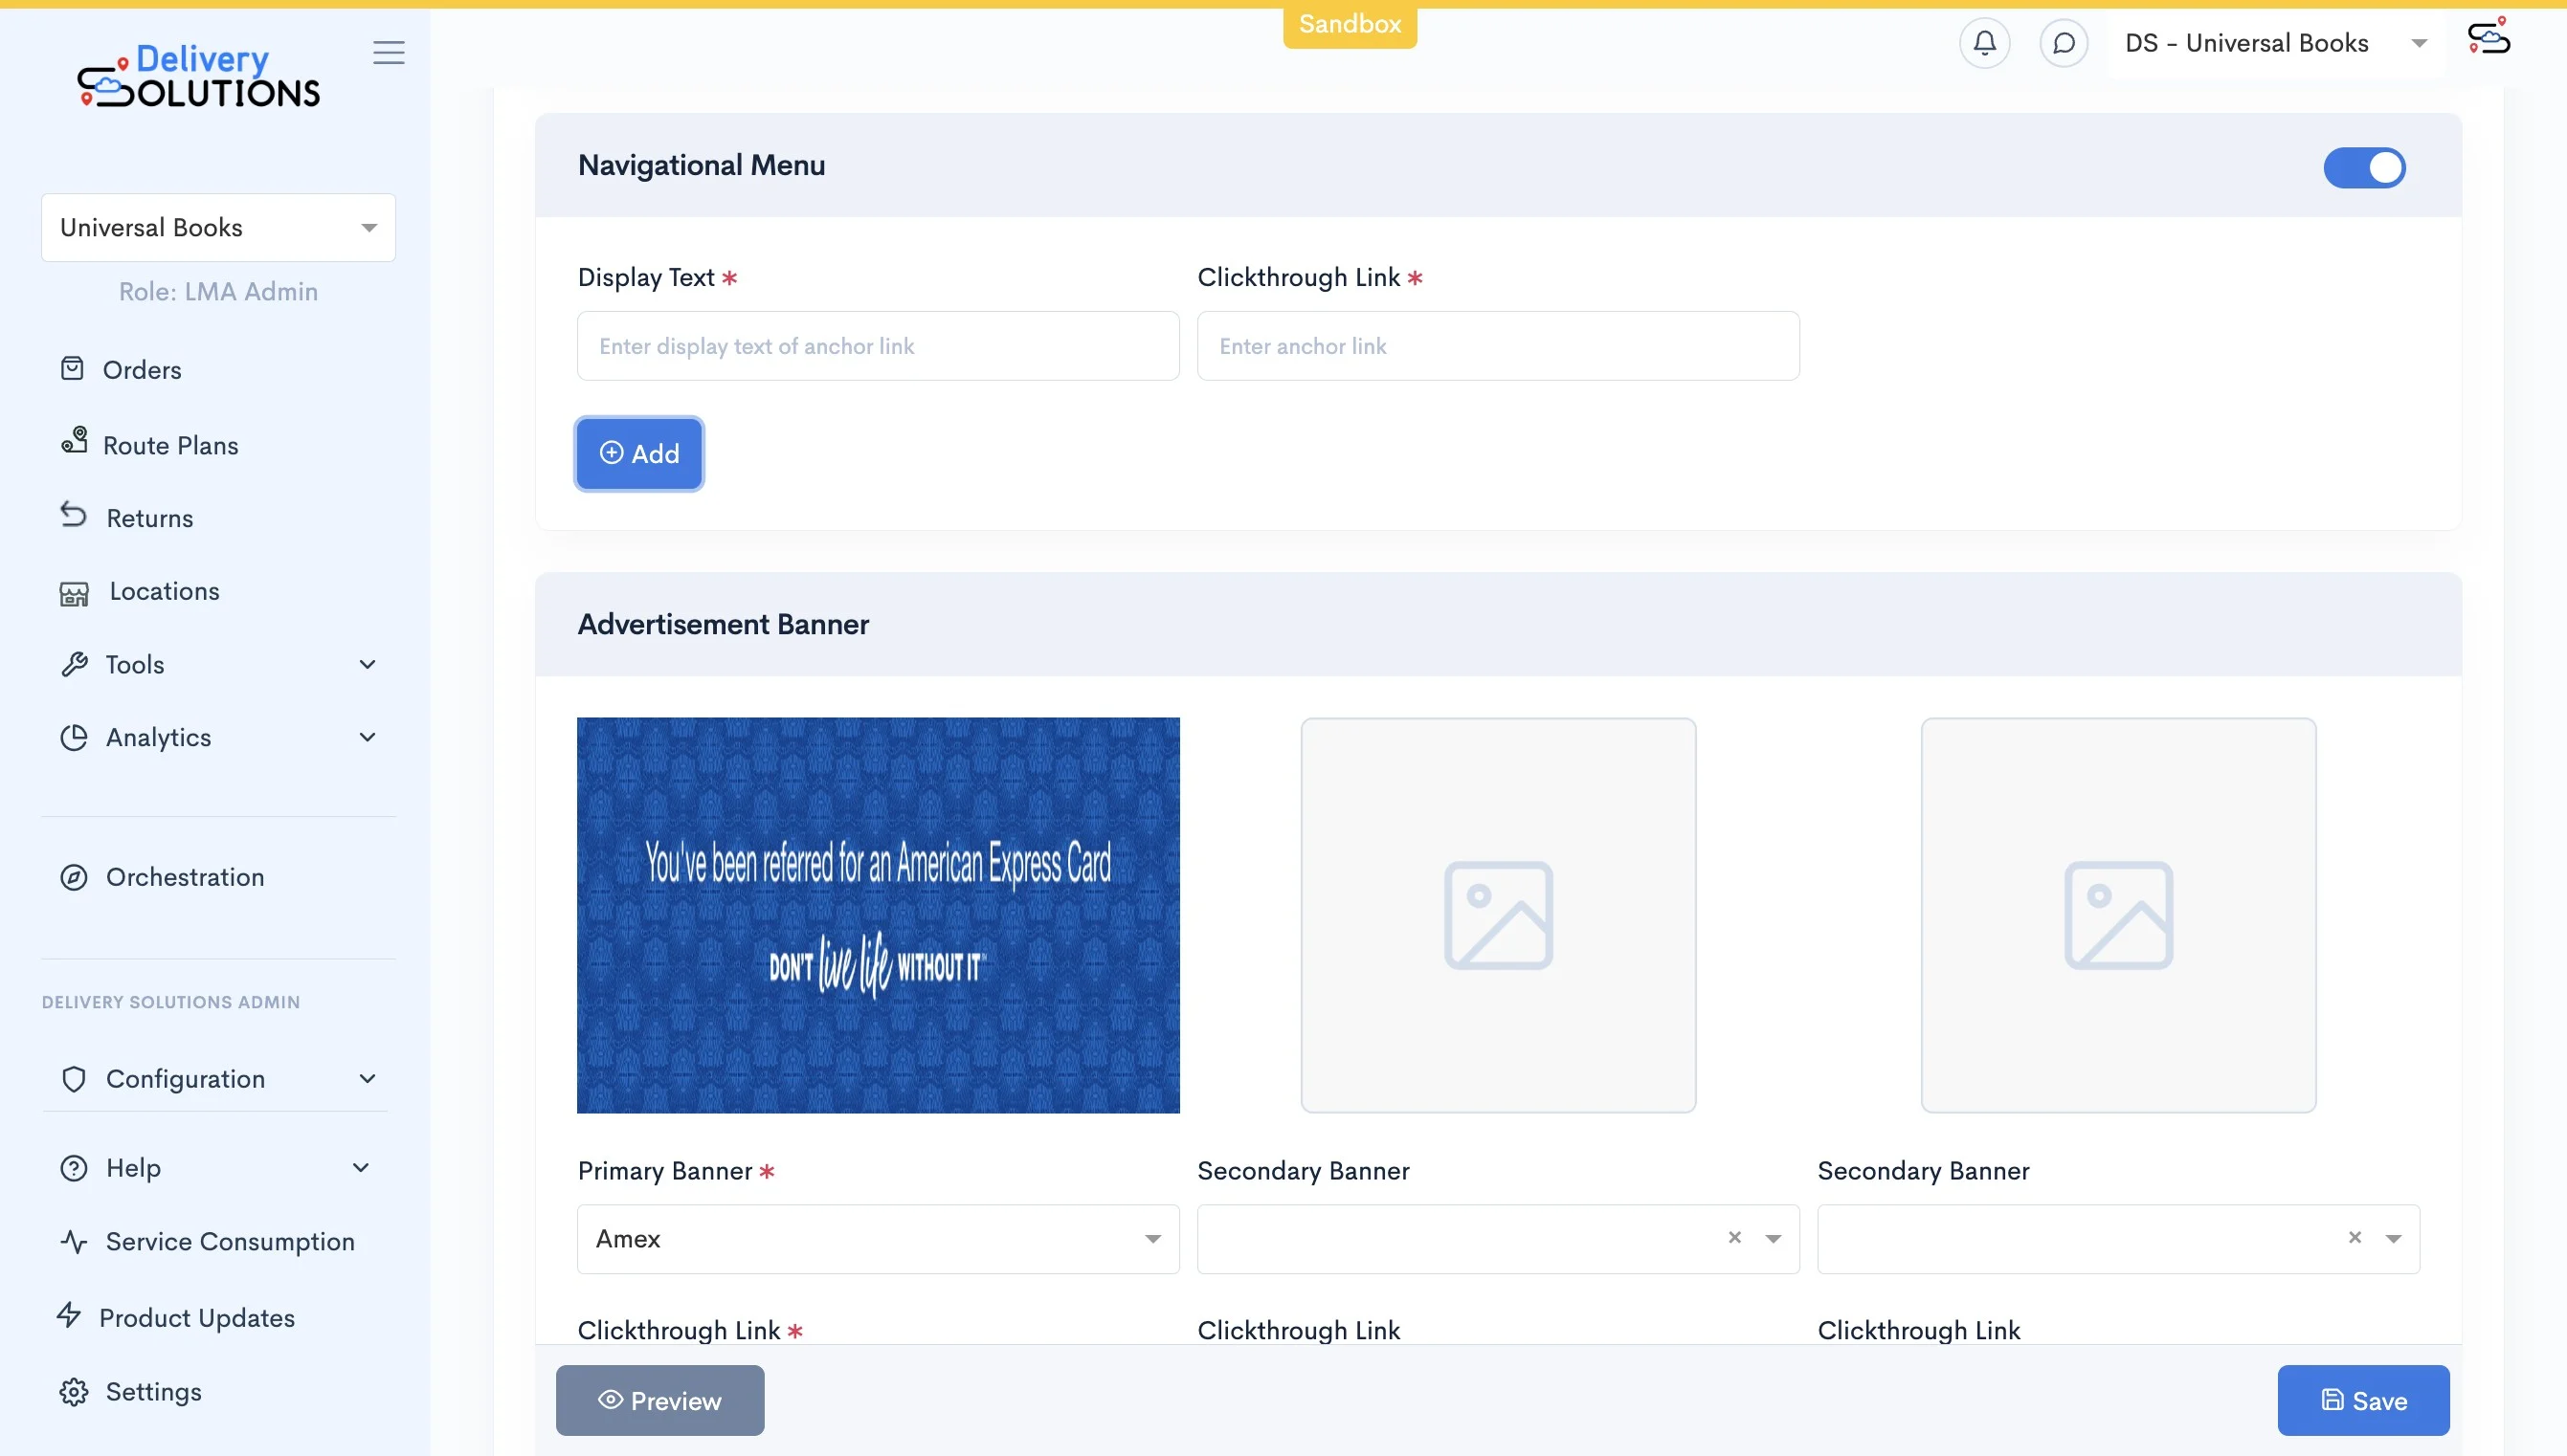2567x1456 pixels.
Task: Click the Orders bag icon
Action: pos(72,369)
